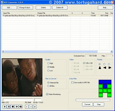Open Help... button
115x111 pixels.
[x=105, y=8]
